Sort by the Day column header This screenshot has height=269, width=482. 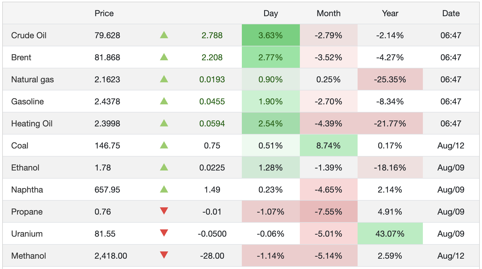(271, 13)
